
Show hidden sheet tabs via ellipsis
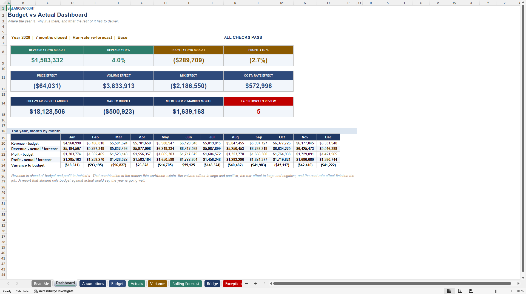pyautogui.click(x=246, y=284)
